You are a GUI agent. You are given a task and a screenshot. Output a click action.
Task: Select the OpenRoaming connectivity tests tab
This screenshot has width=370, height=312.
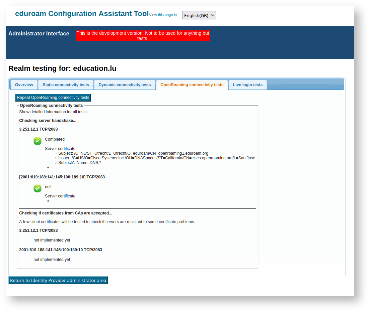192,85
